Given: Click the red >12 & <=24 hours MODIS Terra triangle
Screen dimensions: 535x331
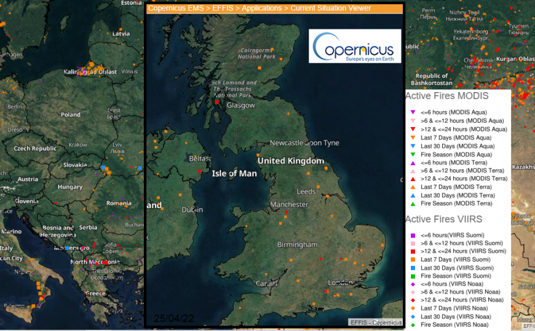Looking at the screenshot, I should [x=413, y=179].
